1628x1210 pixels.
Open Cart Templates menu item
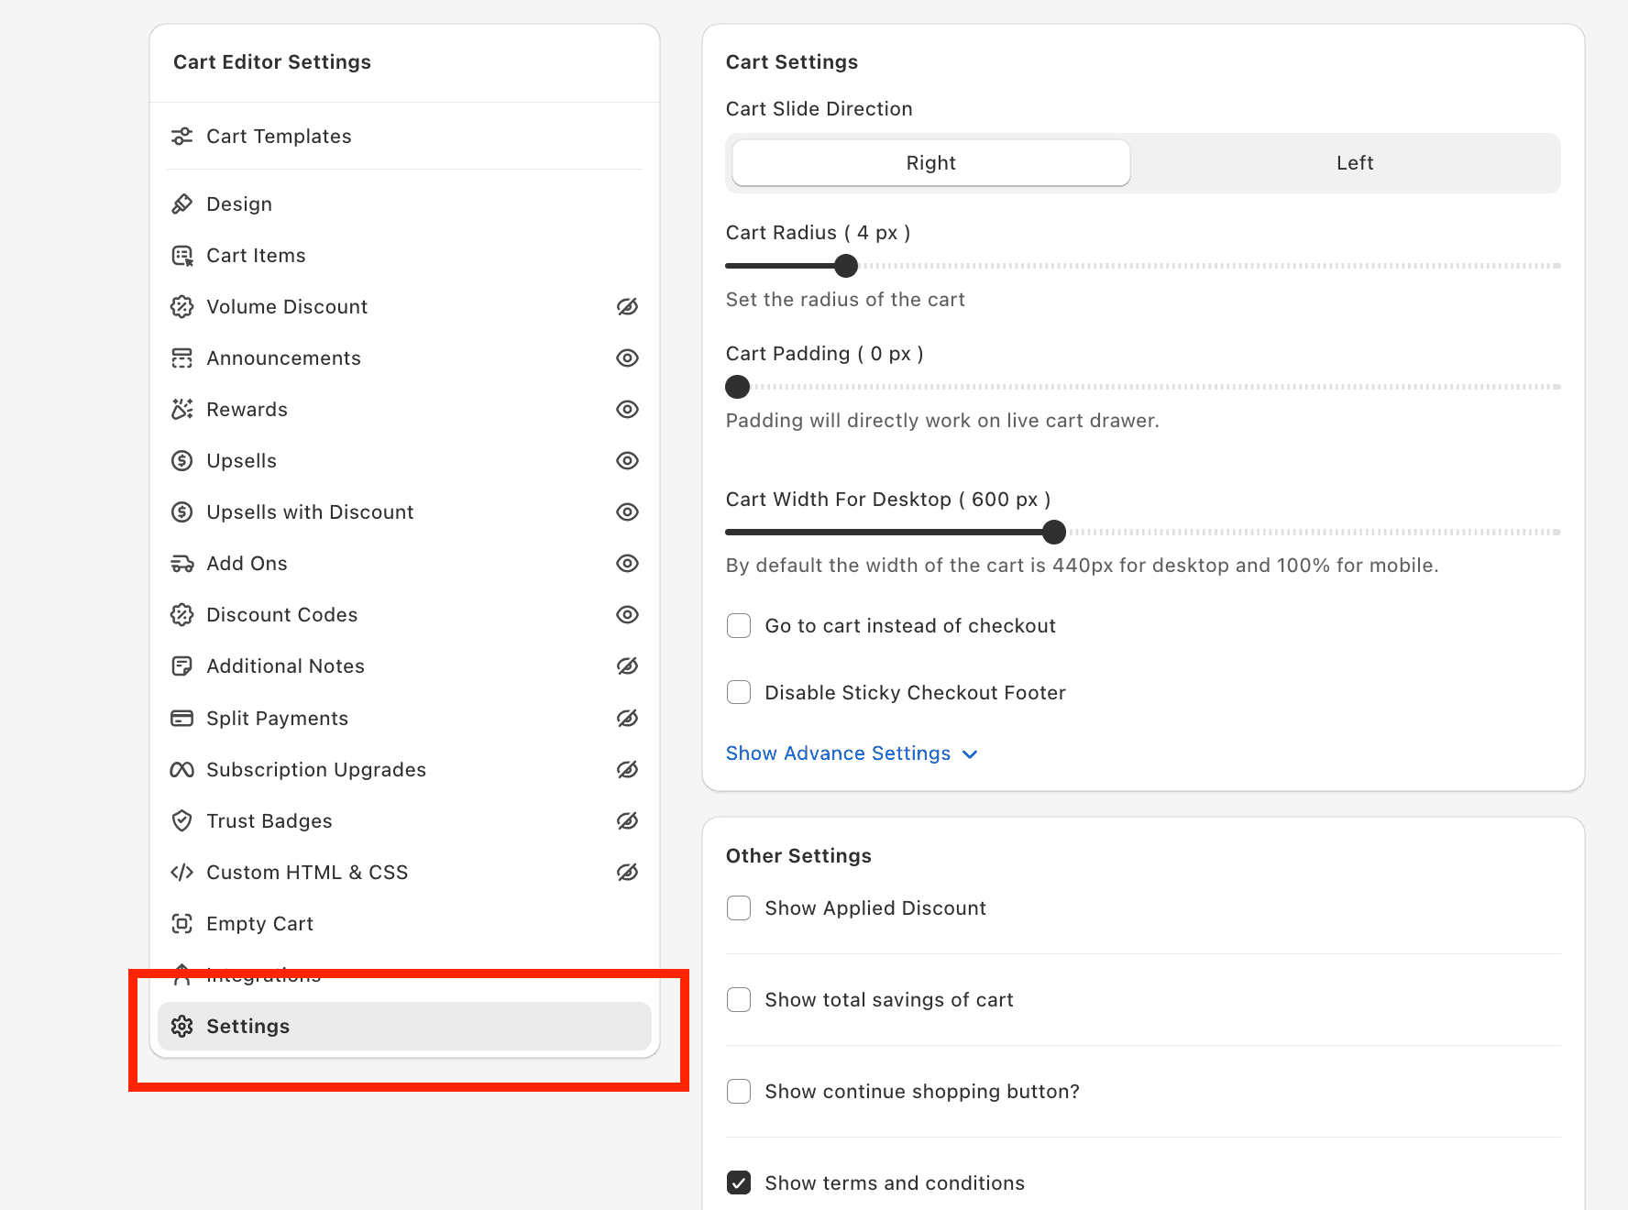click(x=404, y=137)
